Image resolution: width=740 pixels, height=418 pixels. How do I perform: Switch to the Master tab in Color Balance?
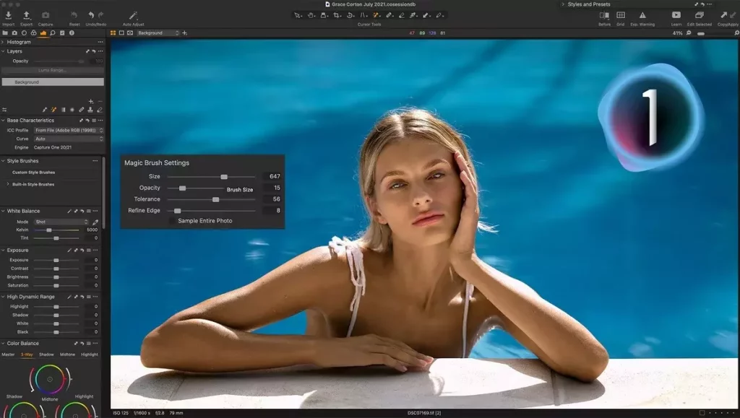point(8,354)
